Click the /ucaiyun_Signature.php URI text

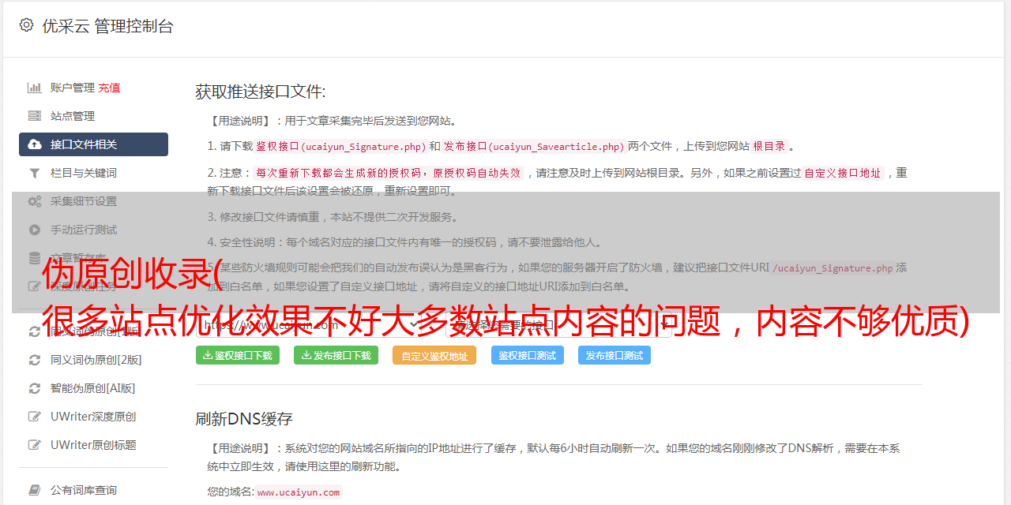[832, 267]
